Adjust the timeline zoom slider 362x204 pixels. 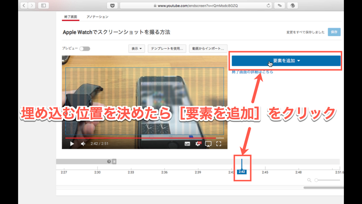pos(327,180)
